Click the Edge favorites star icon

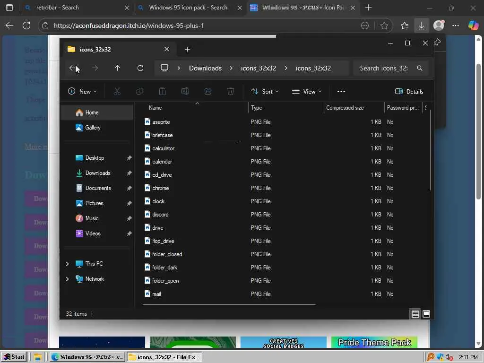(384, 26)
